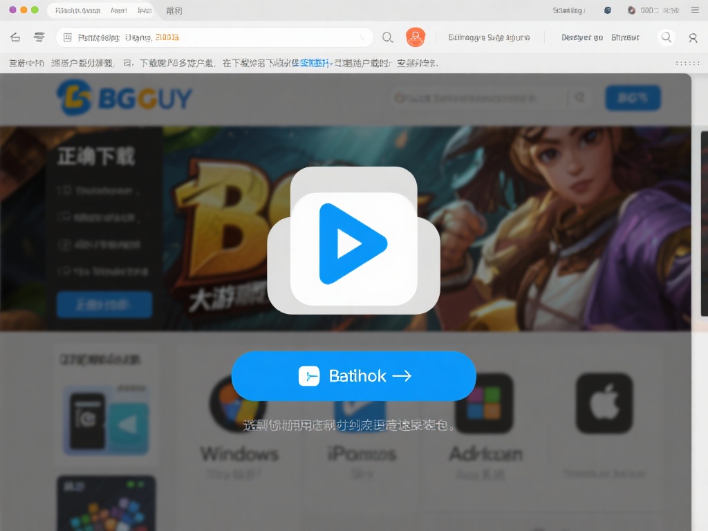Screen dimensions: 708x531
Task: Select the rightmost browser tab
Action: pos(173,10)
